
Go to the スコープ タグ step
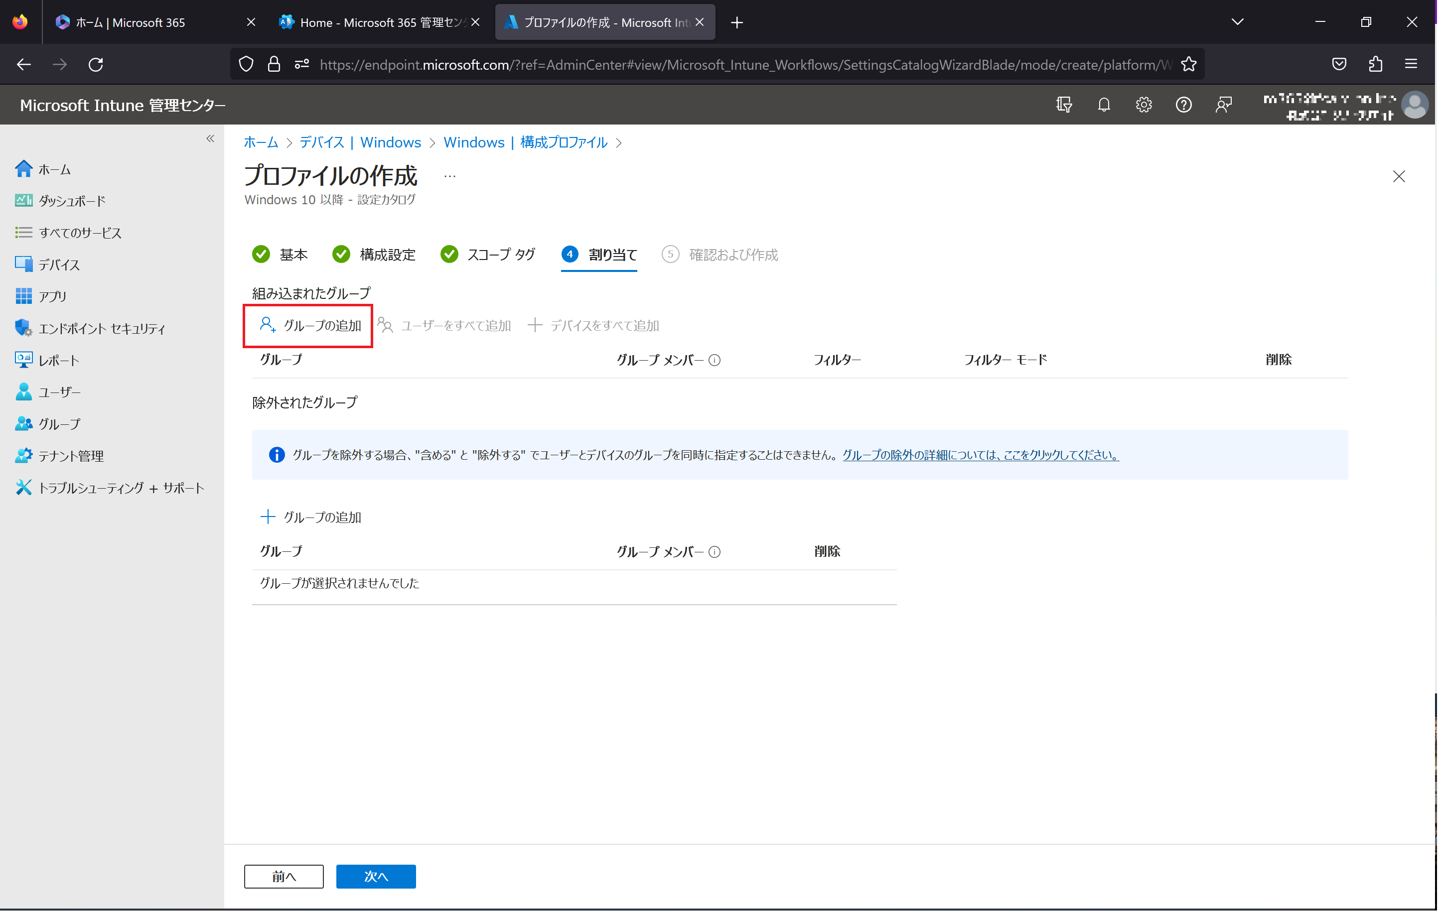coord(488,255)
